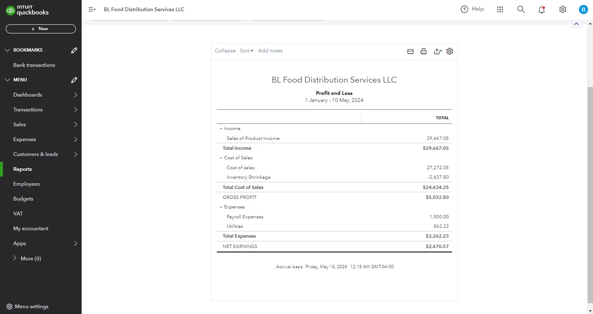
Task: Go to Bank transactions bookmark
Action: click(x=34, y=65)
